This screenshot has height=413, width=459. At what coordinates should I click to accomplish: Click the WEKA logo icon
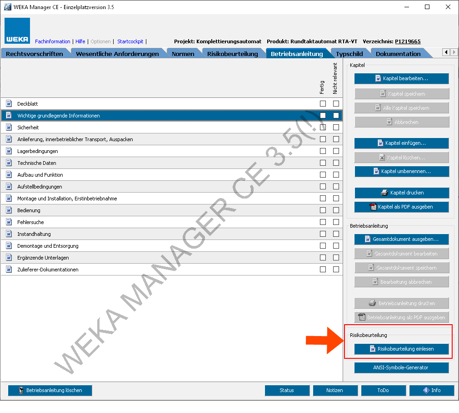(x=17, y=31)
